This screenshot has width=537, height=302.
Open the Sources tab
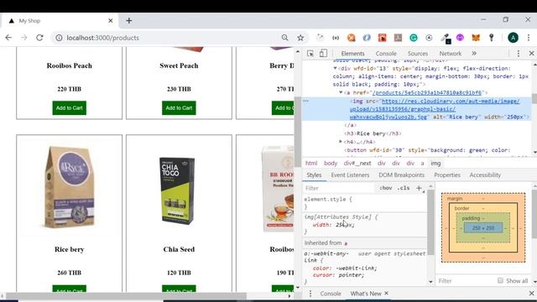418,54
